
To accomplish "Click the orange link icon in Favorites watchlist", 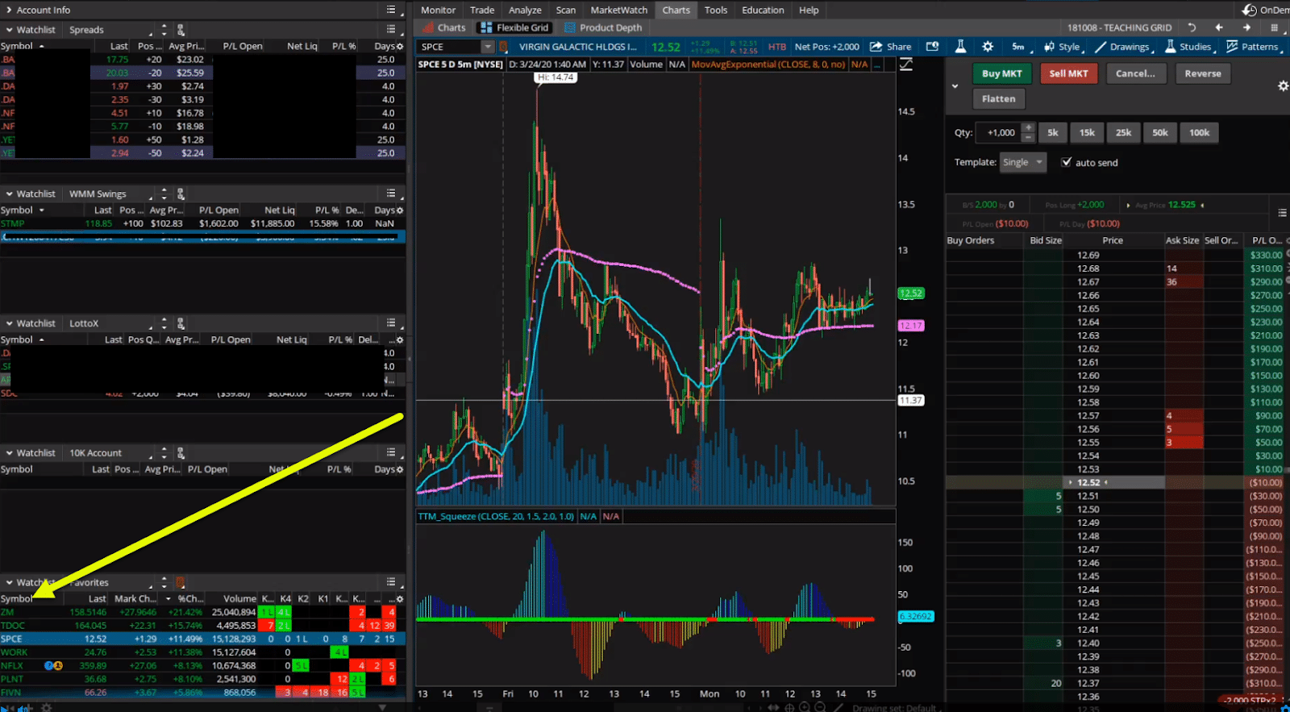I will [x=181, y=582].
